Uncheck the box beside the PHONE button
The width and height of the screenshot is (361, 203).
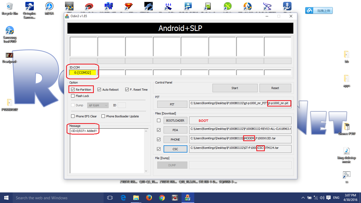pos(159,140)
